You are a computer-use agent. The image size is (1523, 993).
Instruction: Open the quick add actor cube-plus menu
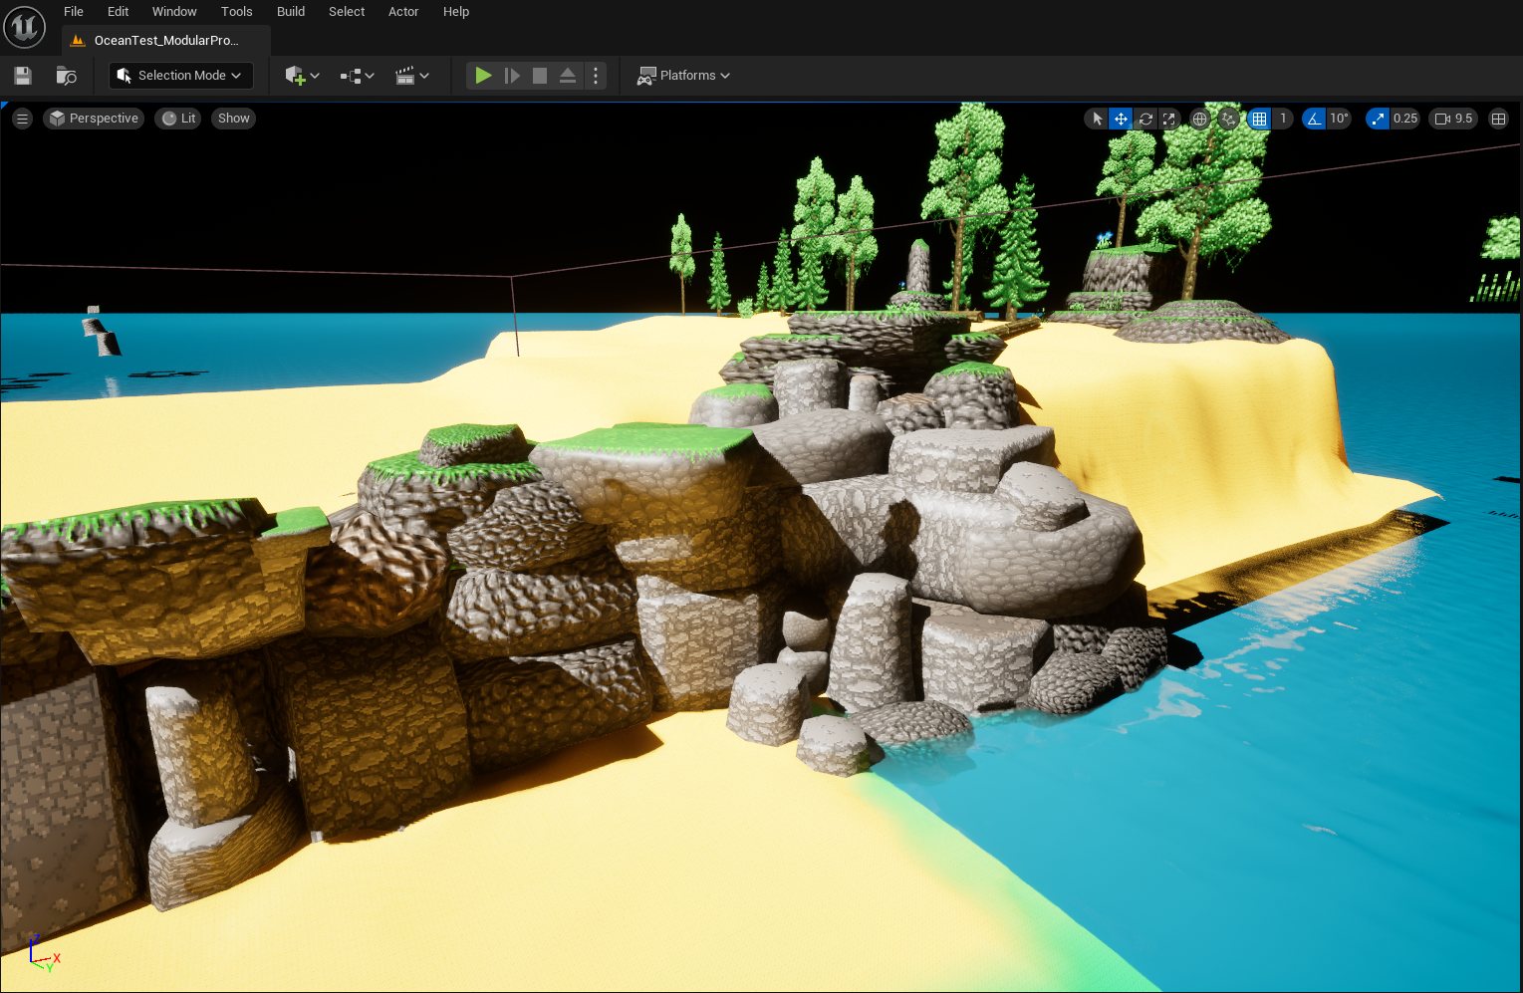(x=302, y=76)
